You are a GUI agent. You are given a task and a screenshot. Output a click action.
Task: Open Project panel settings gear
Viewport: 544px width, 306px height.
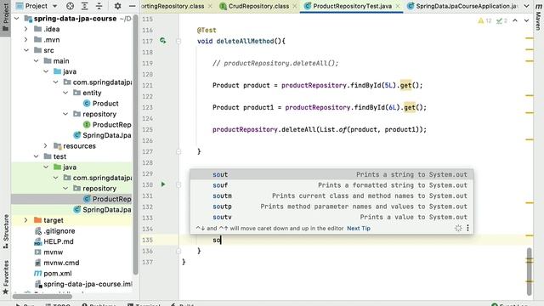(117, 6)
